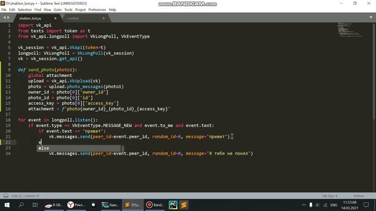
Task: Go to previous tab with left arrow
Action: tap(4, 18)
